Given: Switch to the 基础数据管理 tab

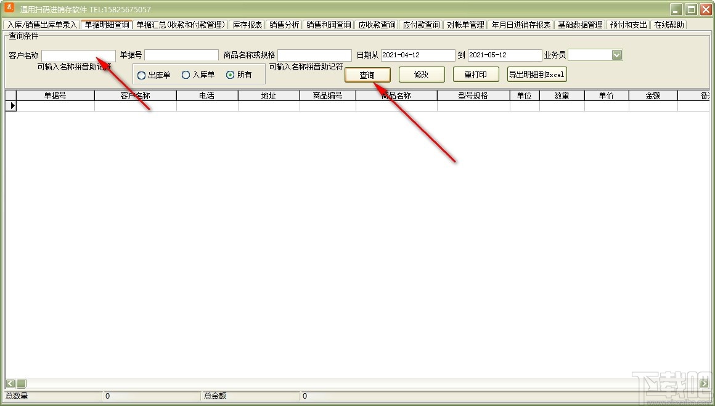Looking at the screenshot, I should pyautogui.click(x=580, y=25).
